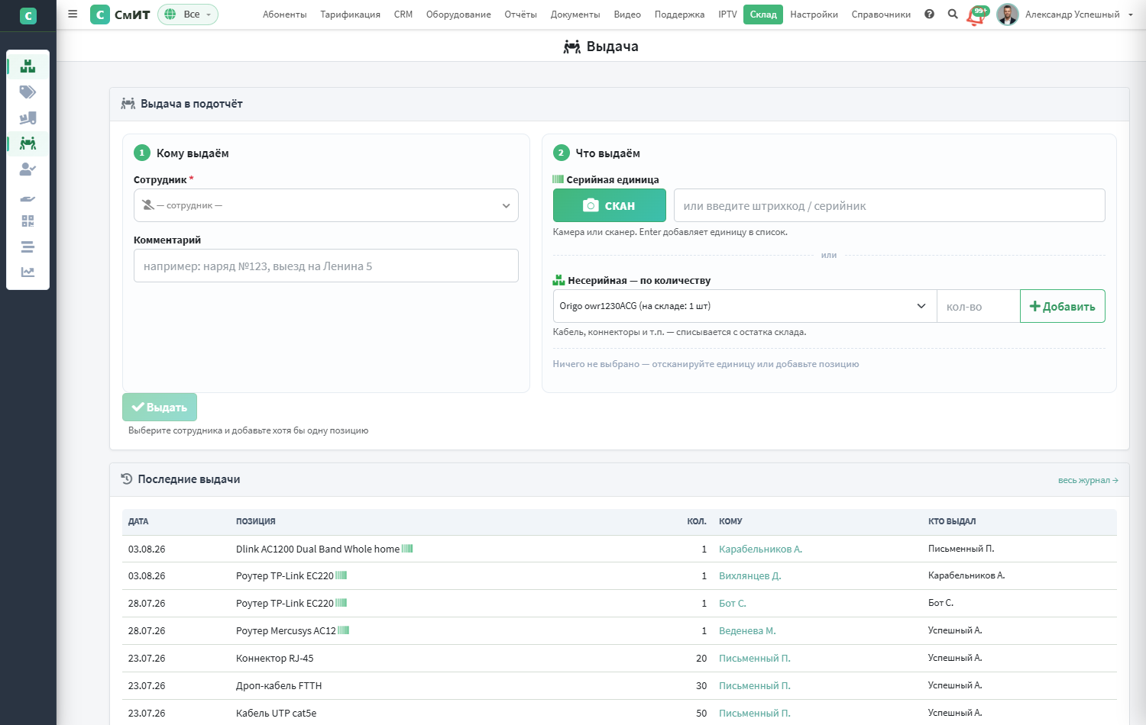
Task: Expand the Сотрудник employee dropdown
Action: tap(326, 205)
